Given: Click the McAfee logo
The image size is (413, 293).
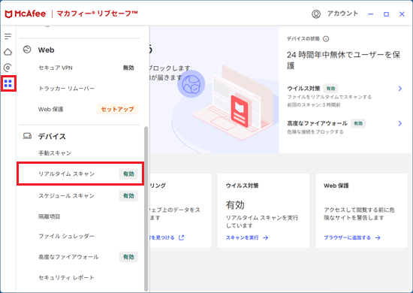Looking at the screenshot, I should 26,14.
